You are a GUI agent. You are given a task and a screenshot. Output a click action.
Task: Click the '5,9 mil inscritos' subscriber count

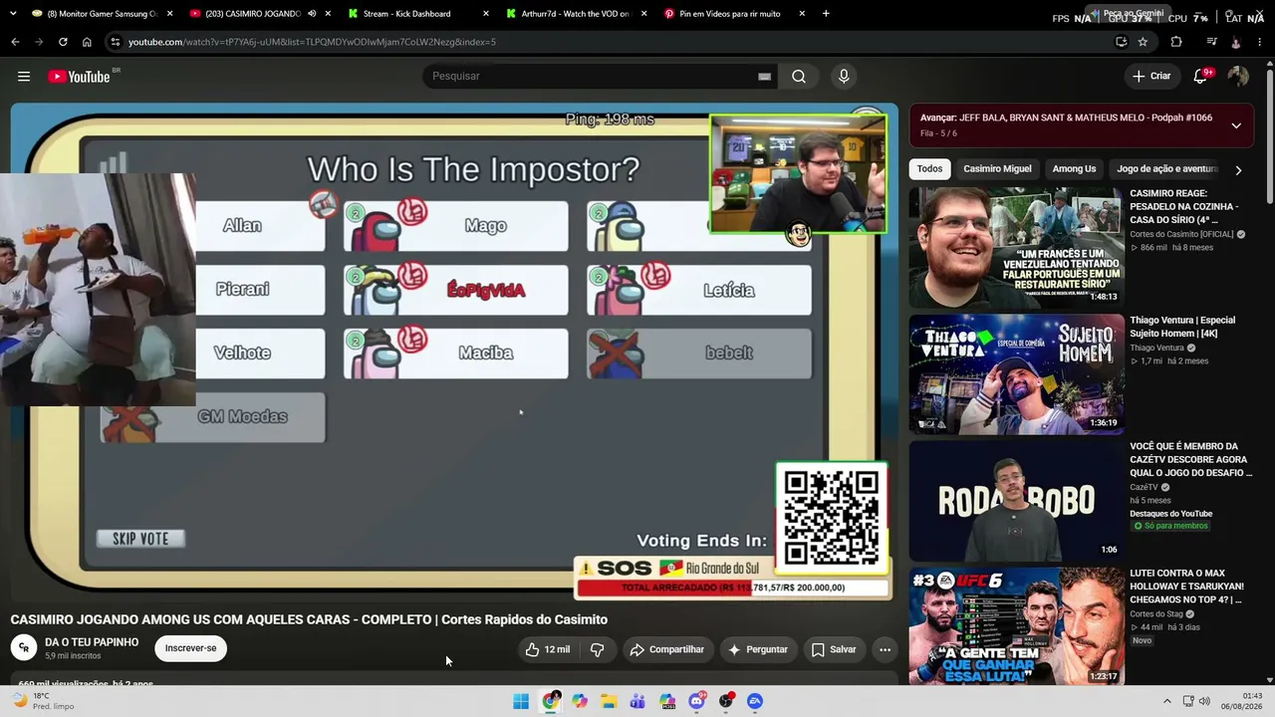(x=73, y=656)
